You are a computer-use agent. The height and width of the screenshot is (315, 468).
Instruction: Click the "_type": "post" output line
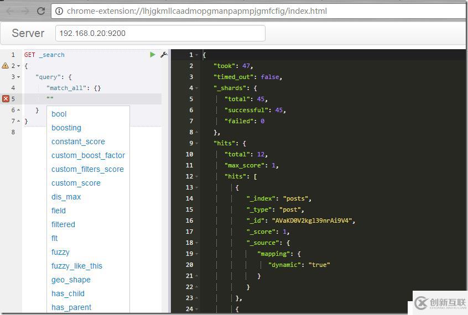point(275,209)
